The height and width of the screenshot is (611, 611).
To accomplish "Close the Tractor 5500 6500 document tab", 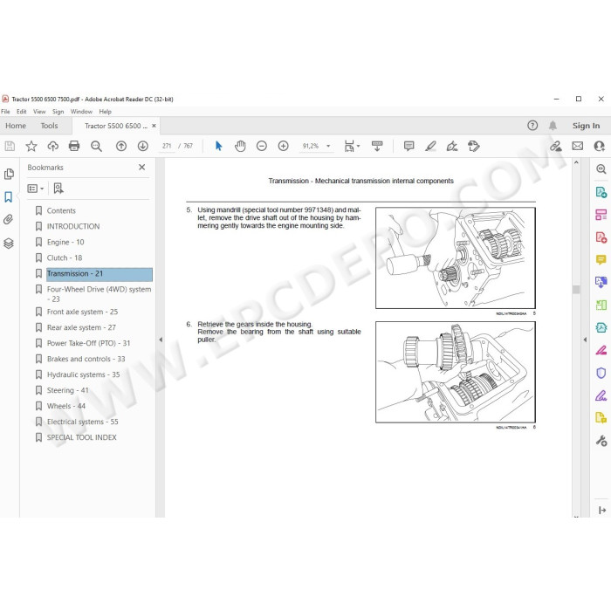I will click(x=154, y=126).
